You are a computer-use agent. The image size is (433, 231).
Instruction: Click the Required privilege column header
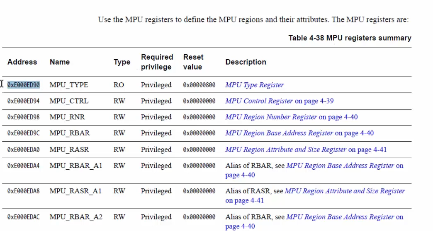coord(157,62)
